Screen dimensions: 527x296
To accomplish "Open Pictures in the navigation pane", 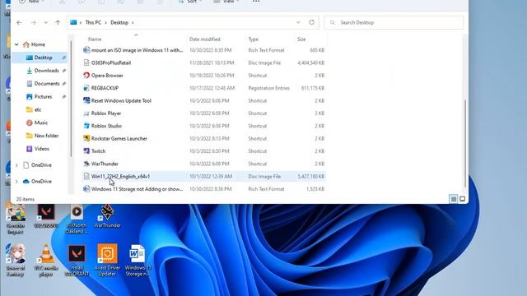I will [43, 97].
